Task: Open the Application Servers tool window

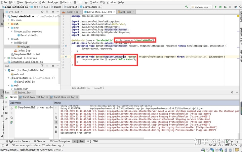Action: pyautogui.click(x=18, y=141)
